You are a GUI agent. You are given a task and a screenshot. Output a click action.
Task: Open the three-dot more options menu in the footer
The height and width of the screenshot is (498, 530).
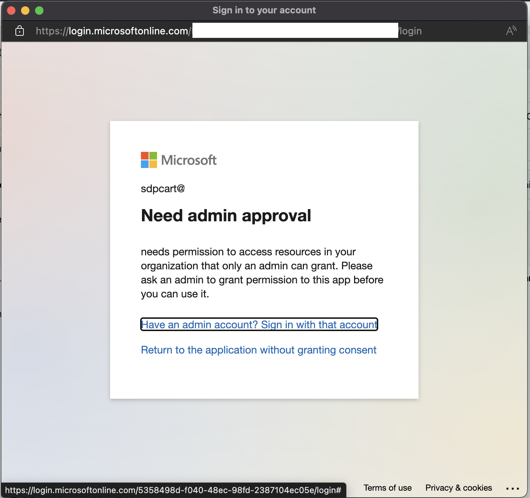click(512, 488)
